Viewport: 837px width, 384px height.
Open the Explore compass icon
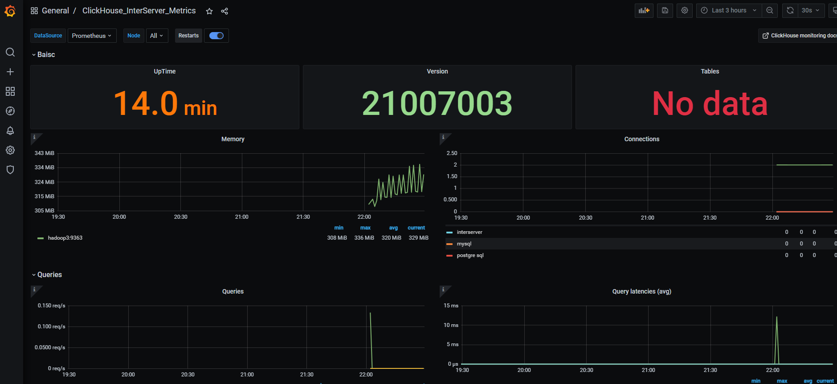10,111
